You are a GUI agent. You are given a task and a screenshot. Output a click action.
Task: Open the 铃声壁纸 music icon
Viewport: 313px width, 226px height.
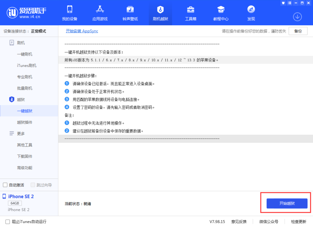point(130,9)
